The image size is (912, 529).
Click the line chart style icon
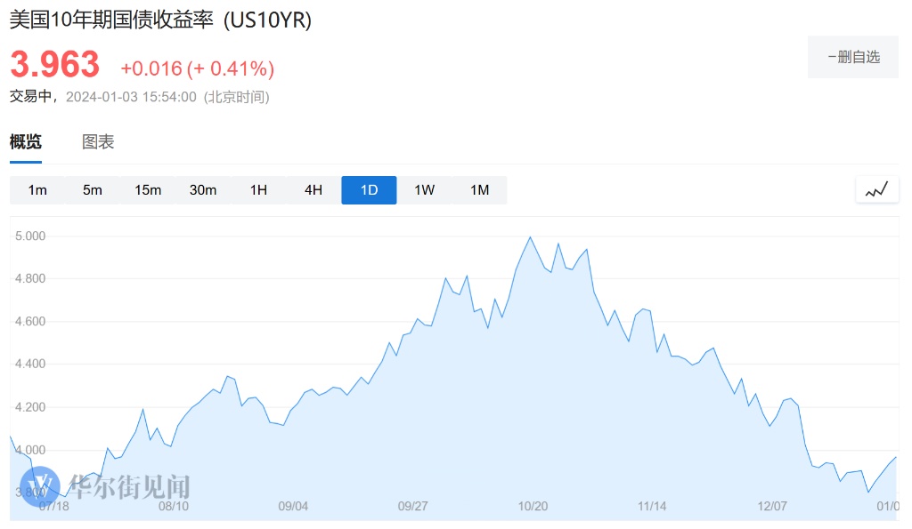(x=876, y=189)
